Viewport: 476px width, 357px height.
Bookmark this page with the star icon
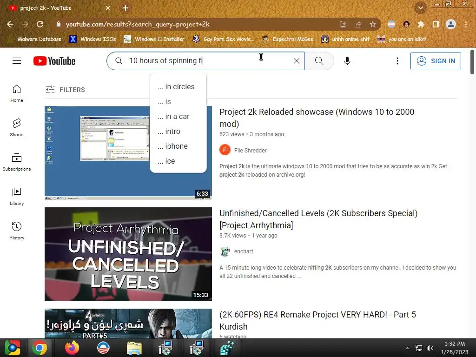coord(372,24)
